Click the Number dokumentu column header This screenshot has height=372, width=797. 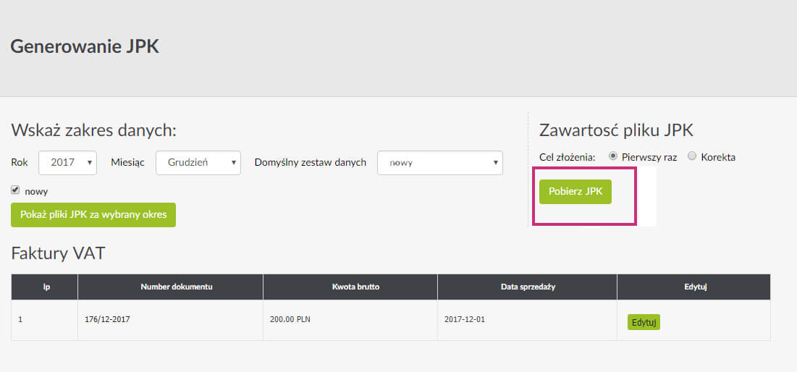tap(176, 287)
